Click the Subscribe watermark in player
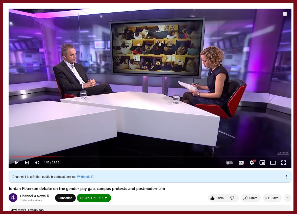 283,153
